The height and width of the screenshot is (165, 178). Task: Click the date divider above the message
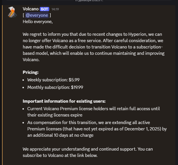pyautogui.click(x=89, y=1)
